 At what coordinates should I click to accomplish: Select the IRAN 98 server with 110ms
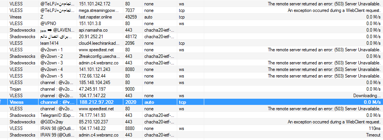coord(191,128)
